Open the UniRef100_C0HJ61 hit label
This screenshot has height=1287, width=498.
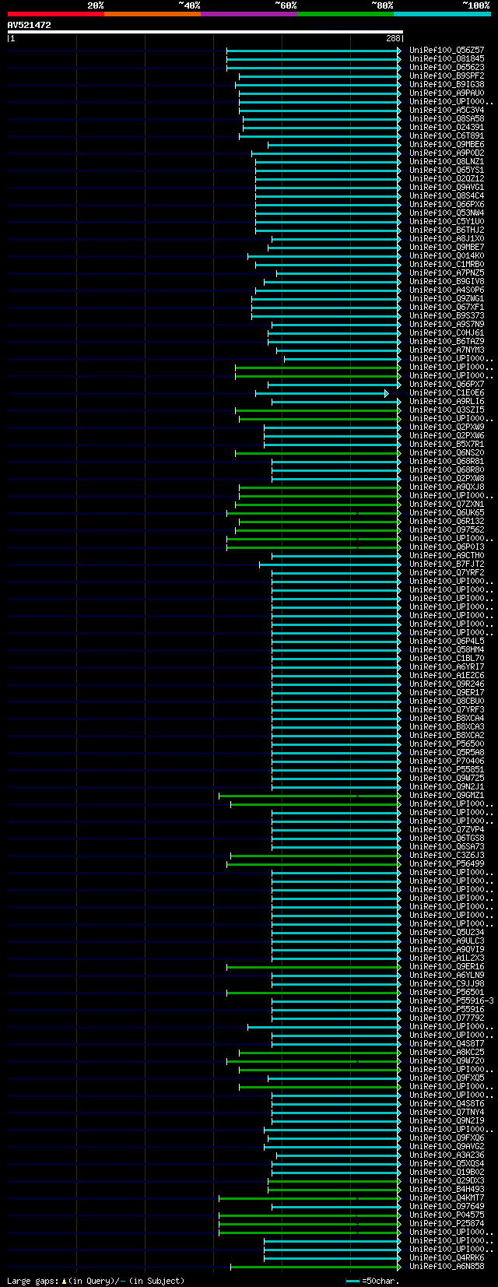pyautogui.click(x=447, y=332)
